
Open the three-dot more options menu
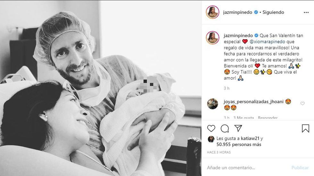(306, 13)
